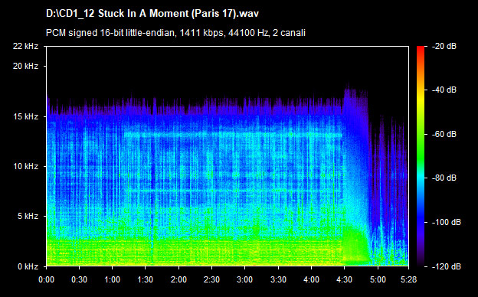The width and height of the screenshot is (478, 297).
Task: Click the 0:30 time axis marker
Action: [79, 279]
